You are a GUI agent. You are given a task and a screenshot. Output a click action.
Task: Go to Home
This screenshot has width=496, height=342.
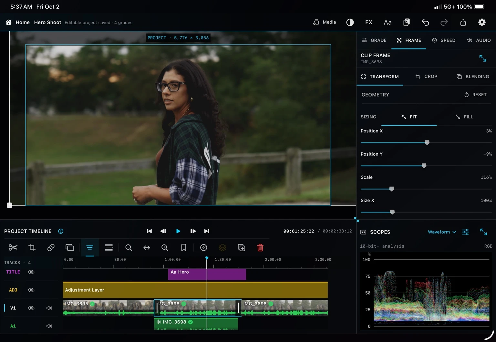pyautogui.click(x=18, y=22)
